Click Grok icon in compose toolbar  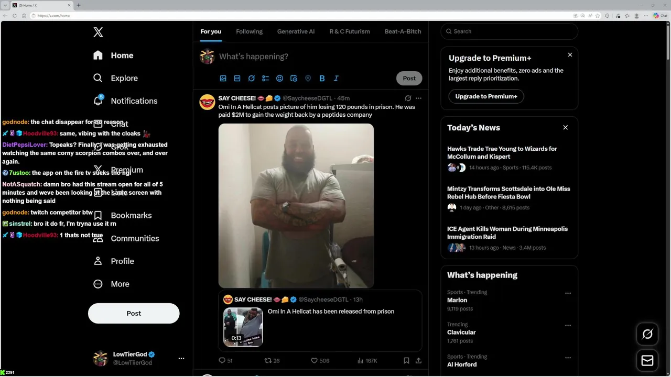coord(251,78)
